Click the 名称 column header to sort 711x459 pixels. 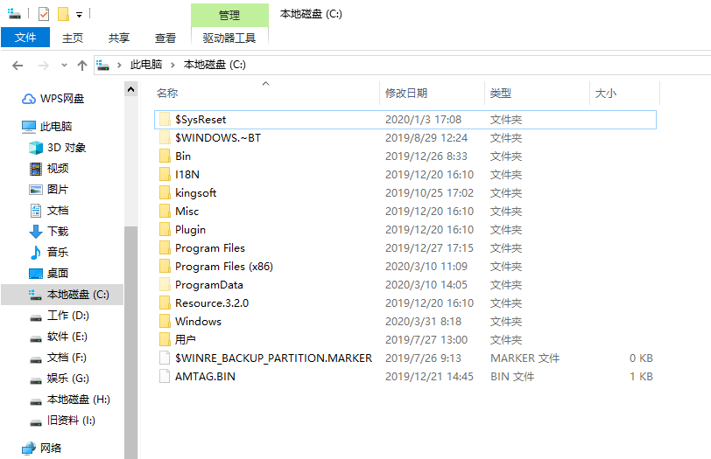coord(167,93)
